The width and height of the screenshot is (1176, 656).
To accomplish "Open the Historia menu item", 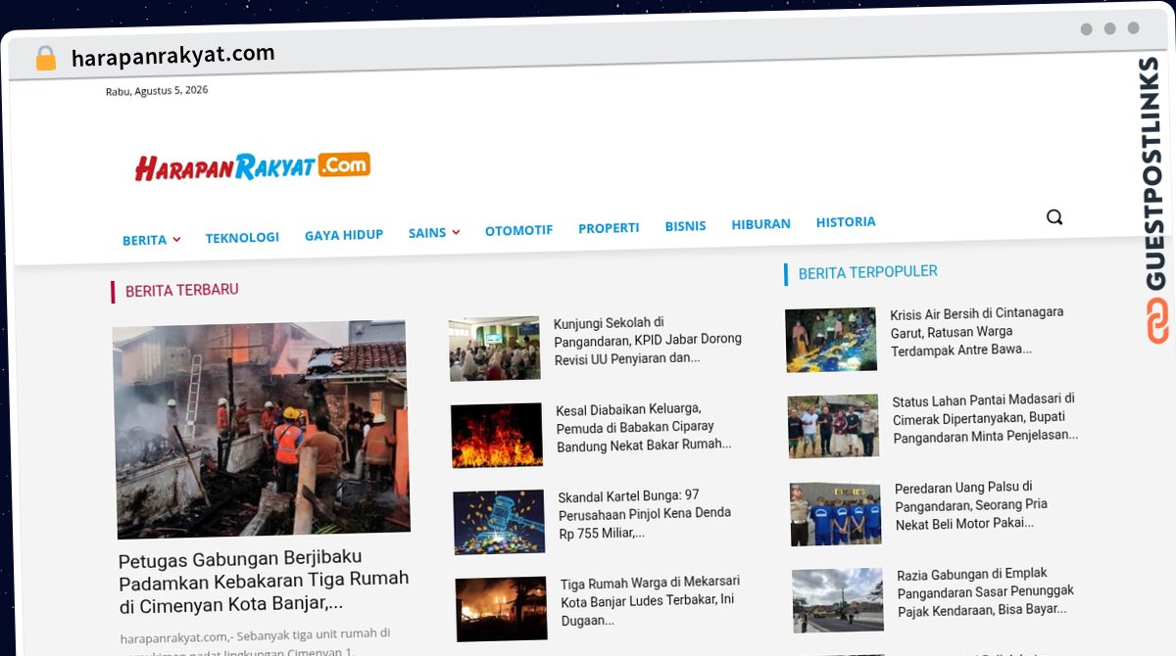I will coord(846,222).
